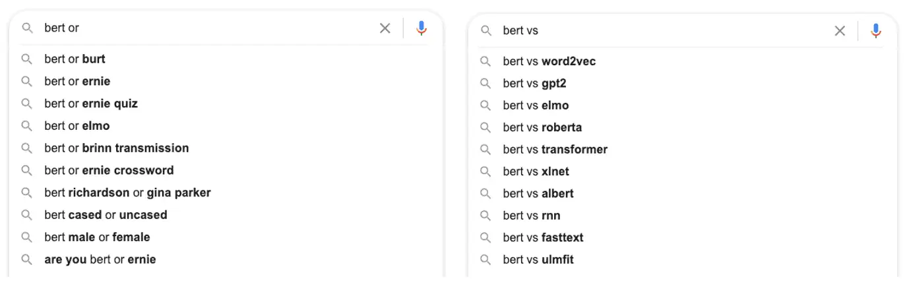Click search icon beside 'bert vs word2vec' suggestion
The image size is (907, 290).
[485, 61]
